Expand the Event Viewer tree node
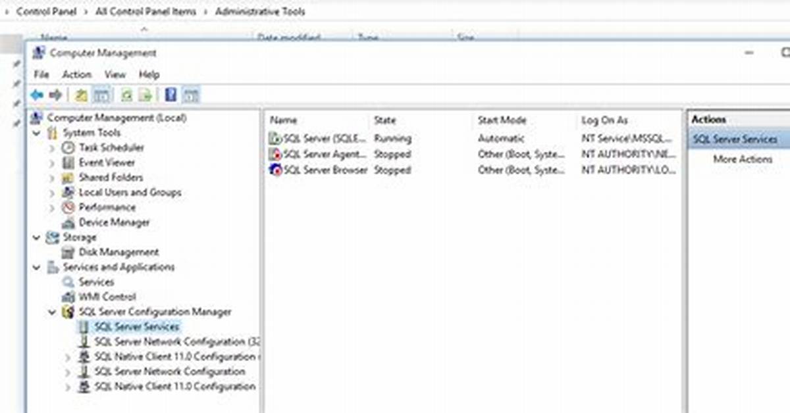The height and width of the screenshot is (413, 790). (x=52, y=162)
